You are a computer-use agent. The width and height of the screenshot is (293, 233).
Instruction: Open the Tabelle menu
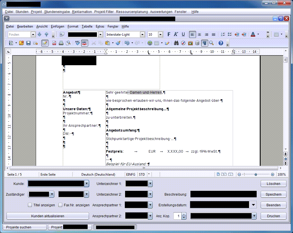[87, 26]
